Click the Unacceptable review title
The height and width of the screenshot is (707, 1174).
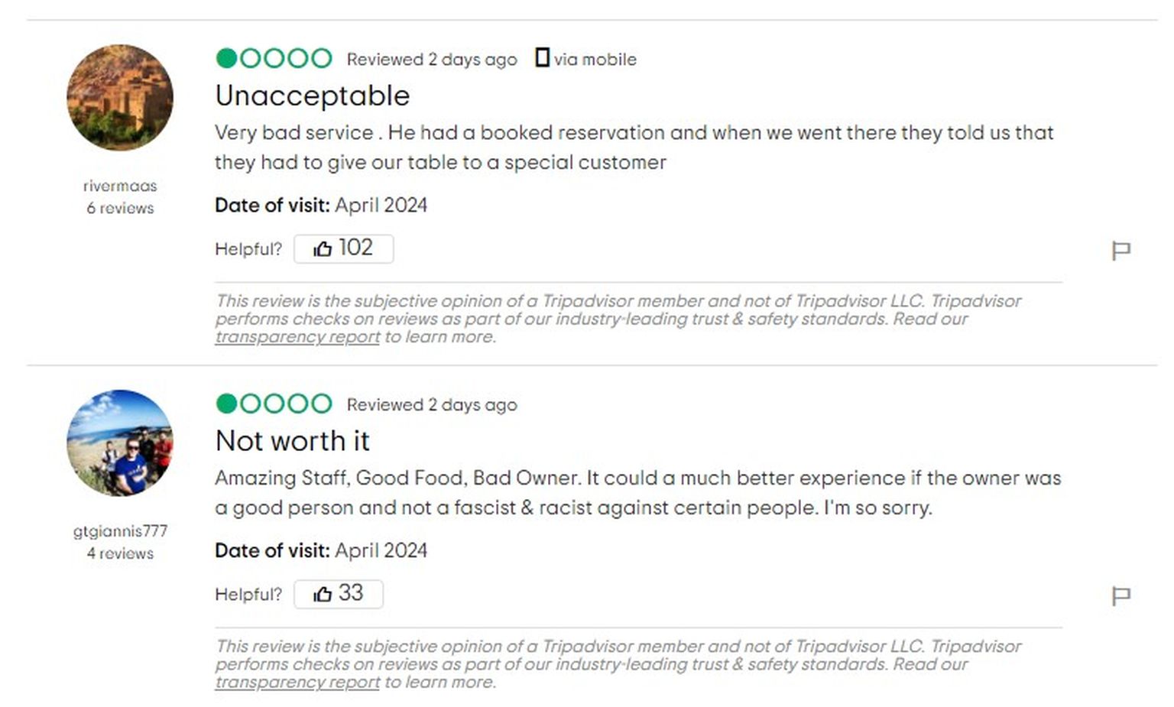[312, 96]
